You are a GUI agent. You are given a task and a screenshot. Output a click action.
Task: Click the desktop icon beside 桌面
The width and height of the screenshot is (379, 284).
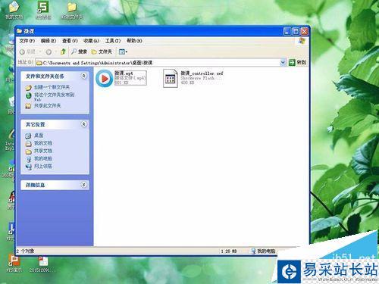click(28, 136)
